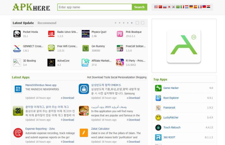The image size is (225, 145).
Task: Focus the 'Enter app name' search field
Action: tap(94, 7)
